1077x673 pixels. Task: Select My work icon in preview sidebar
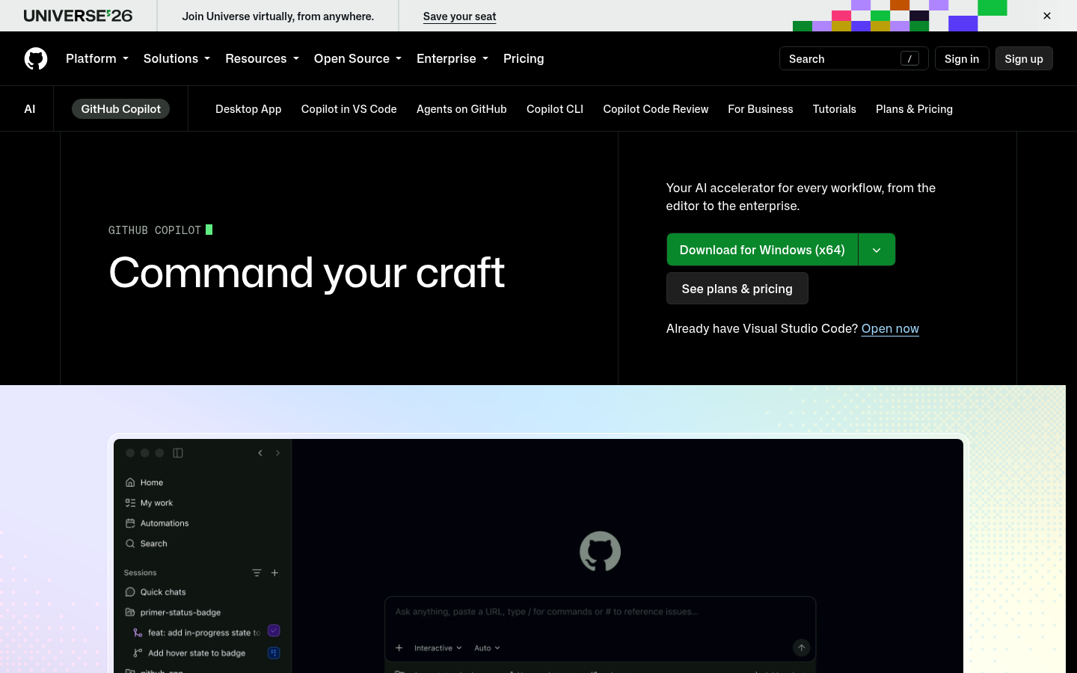(x=130, y=503)
